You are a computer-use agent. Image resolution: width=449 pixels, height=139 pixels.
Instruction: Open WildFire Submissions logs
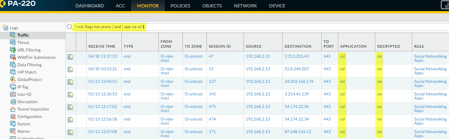(36, 57)
